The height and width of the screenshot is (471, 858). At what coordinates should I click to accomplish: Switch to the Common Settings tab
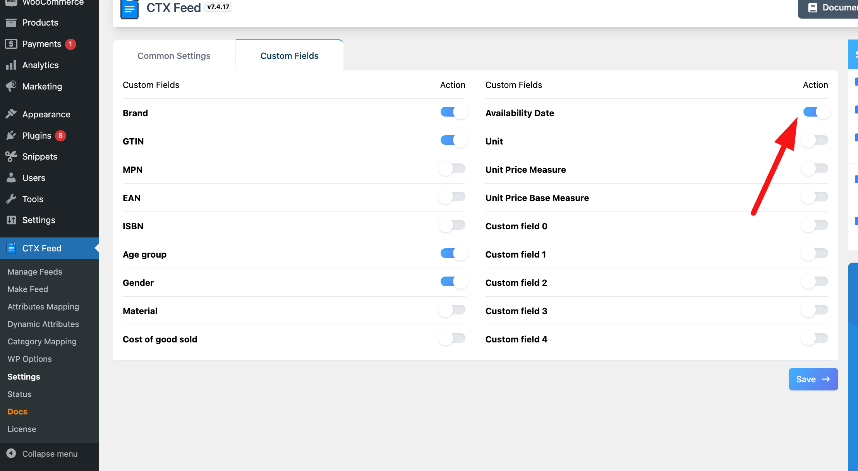pos(174,56)
